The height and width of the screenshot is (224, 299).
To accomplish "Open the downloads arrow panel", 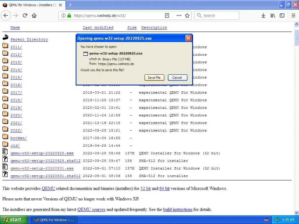I will 263,16.
